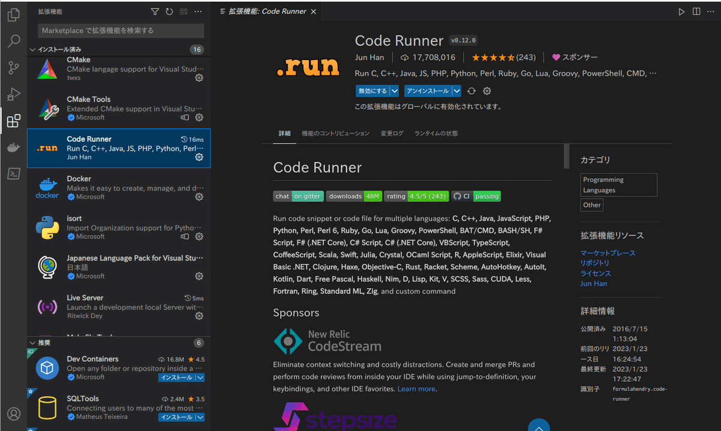Click the sync icon next to uninstall button
The image size is (721, 431).
(x=472, y=91)
